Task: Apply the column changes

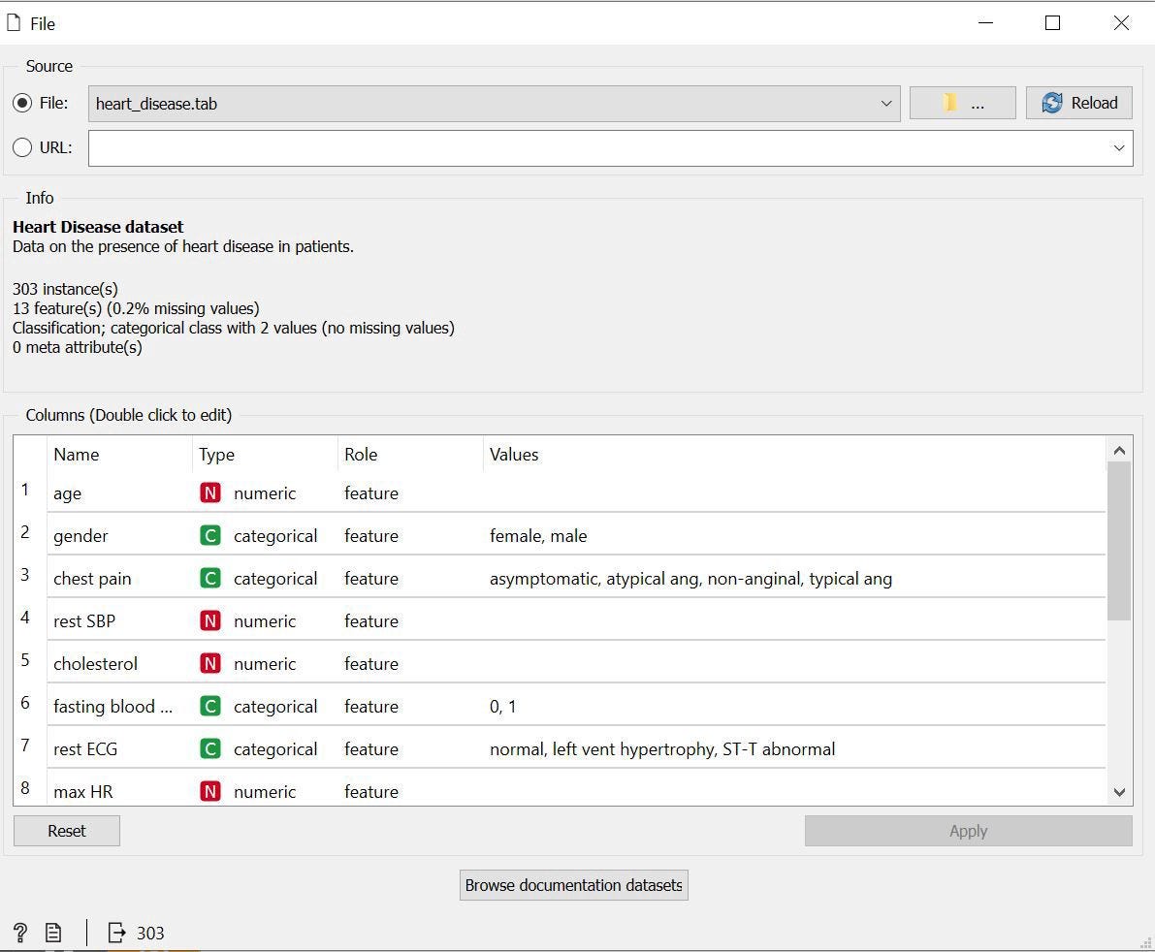Action: coord(967,830)
